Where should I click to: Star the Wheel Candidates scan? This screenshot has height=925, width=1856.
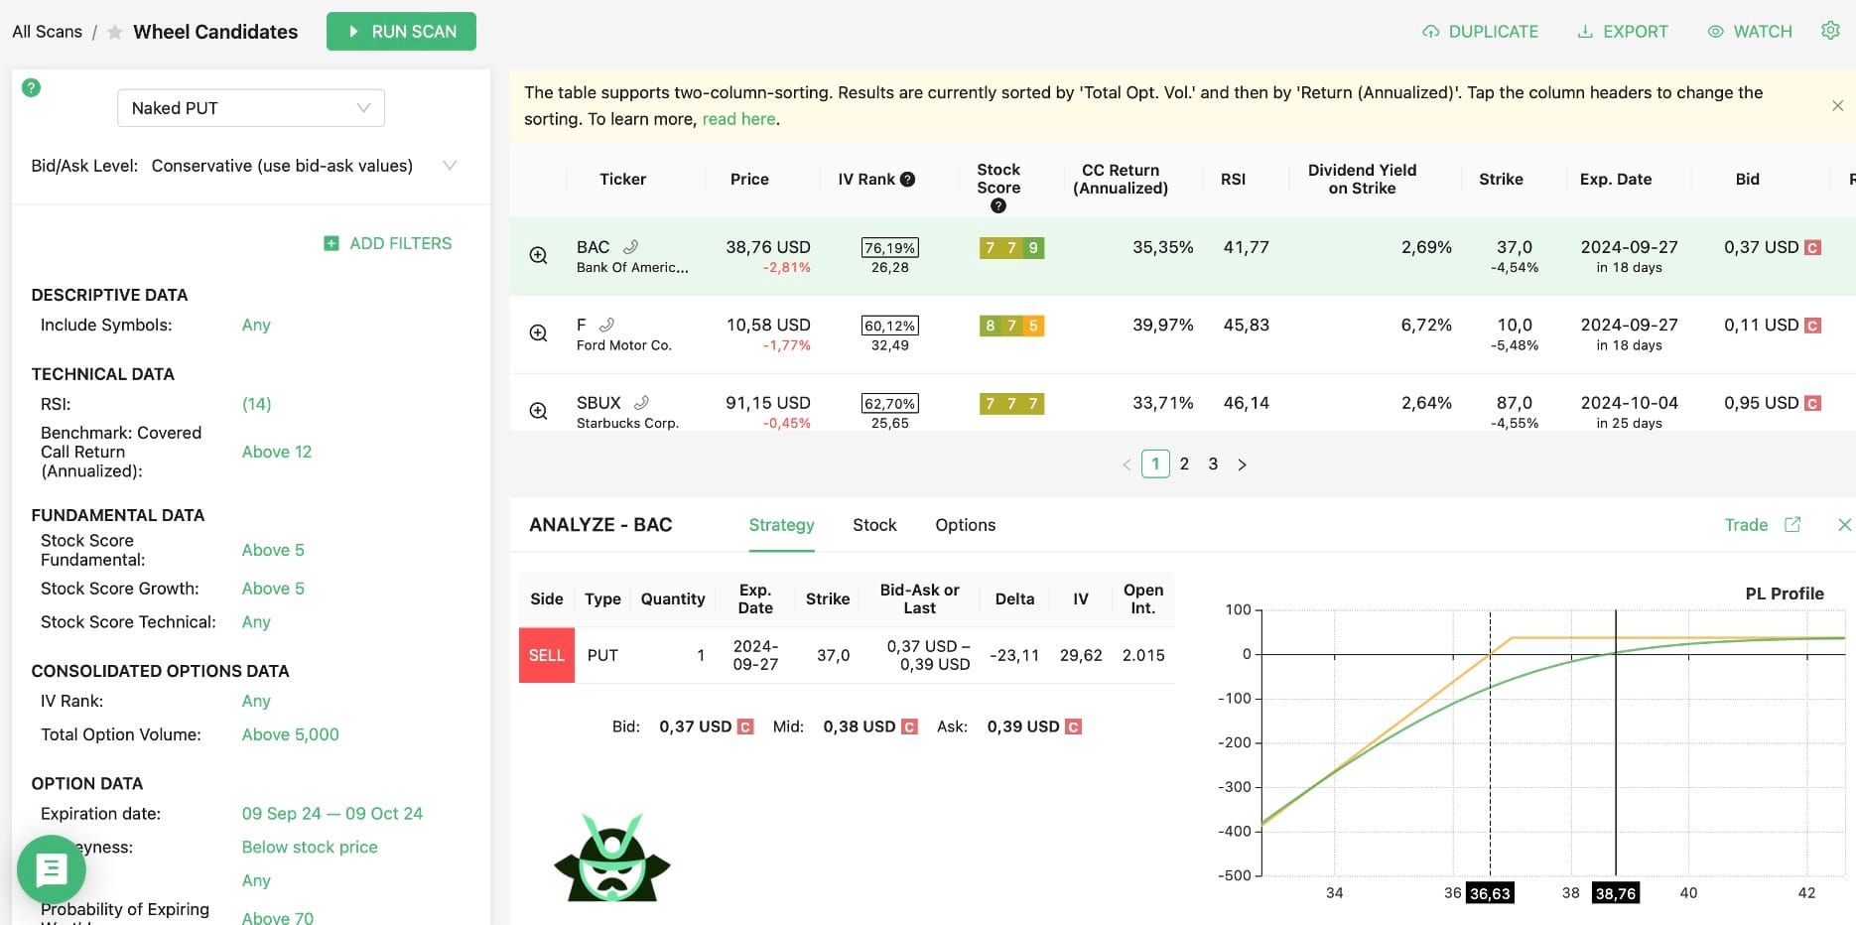click(x=115, y=33)
